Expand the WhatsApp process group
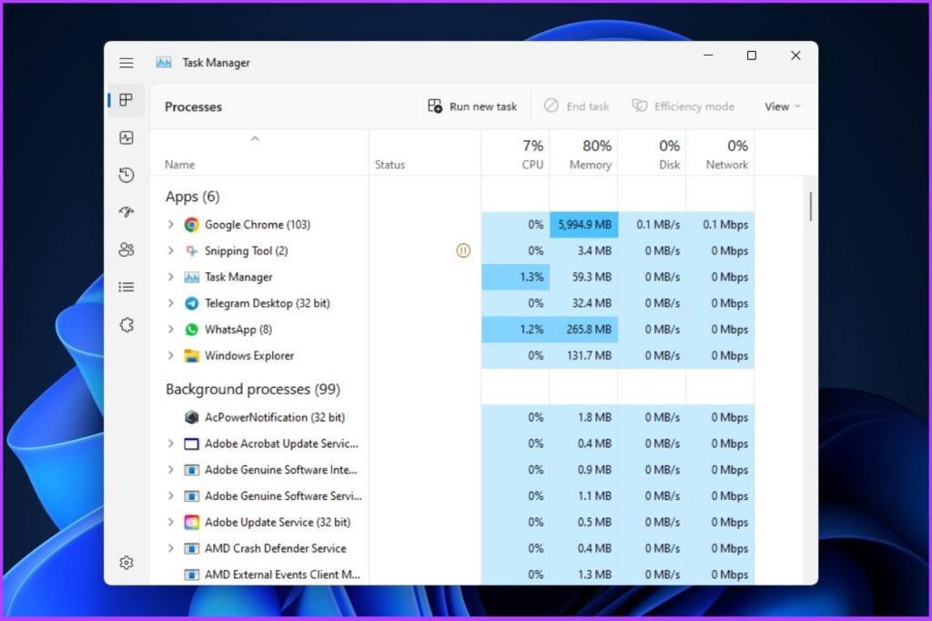932x621 pixels. click(x=170, y=329)
